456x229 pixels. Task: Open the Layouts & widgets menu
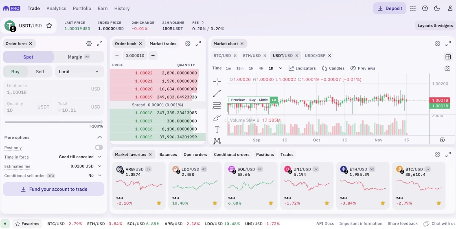tap(435, 26)
